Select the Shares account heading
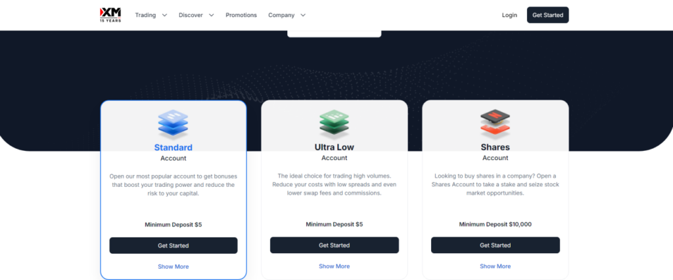 pos(496,148)
